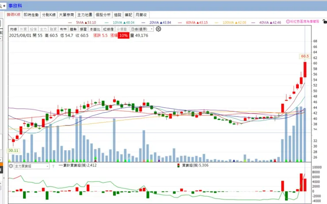Click the blue triangle marker on the volume axis
This screenshot has width=327, height=204.
pos(234,161)
